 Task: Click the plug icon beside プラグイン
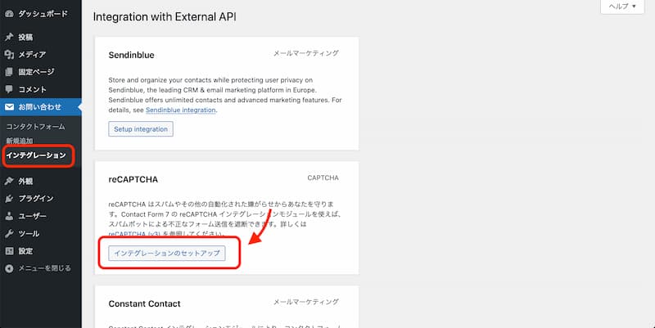pyautogui.click(x=9, y=199)
